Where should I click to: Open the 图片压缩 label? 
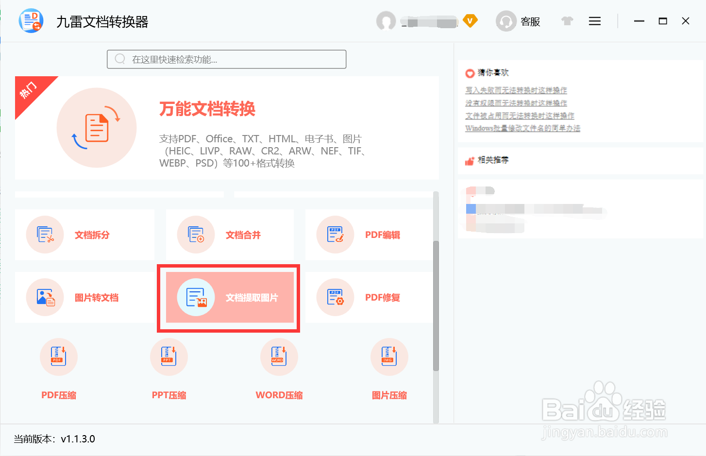pos(389,395)
